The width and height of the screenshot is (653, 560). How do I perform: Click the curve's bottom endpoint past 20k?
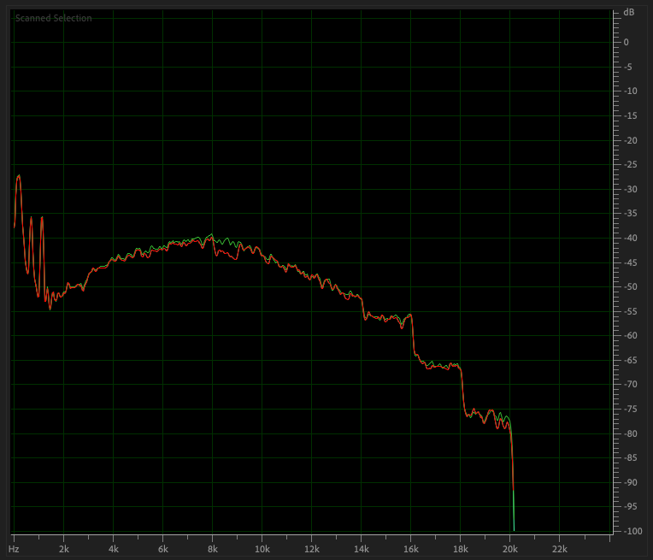[x=513, y=528]
